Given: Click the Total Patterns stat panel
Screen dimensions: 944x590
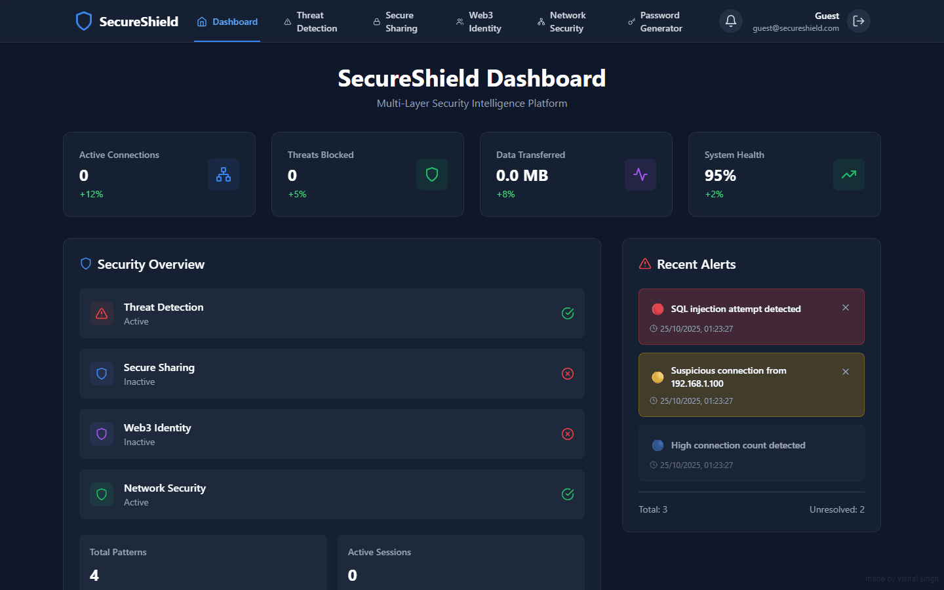Looking at the screenshot, I should (x=203, y=562).
